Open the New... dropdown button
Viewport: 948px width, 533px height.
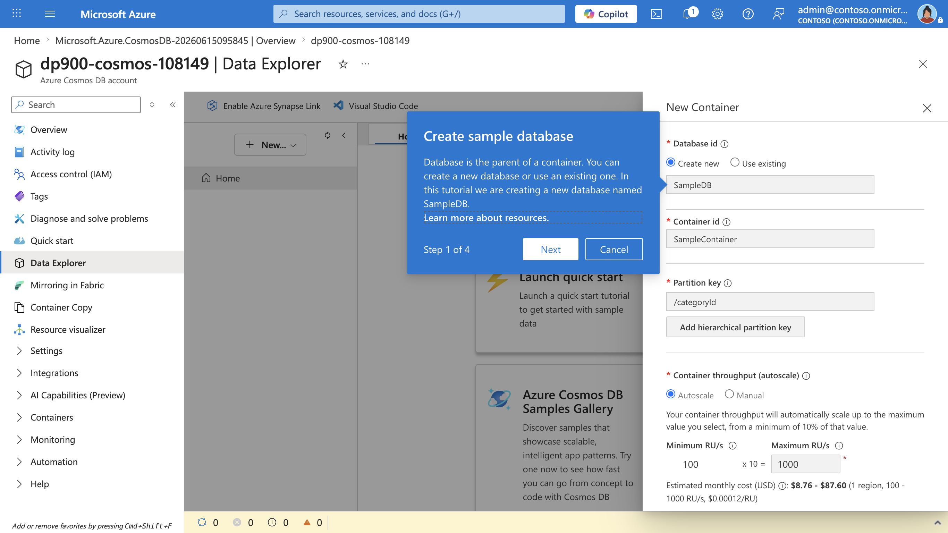coord(270,145)
